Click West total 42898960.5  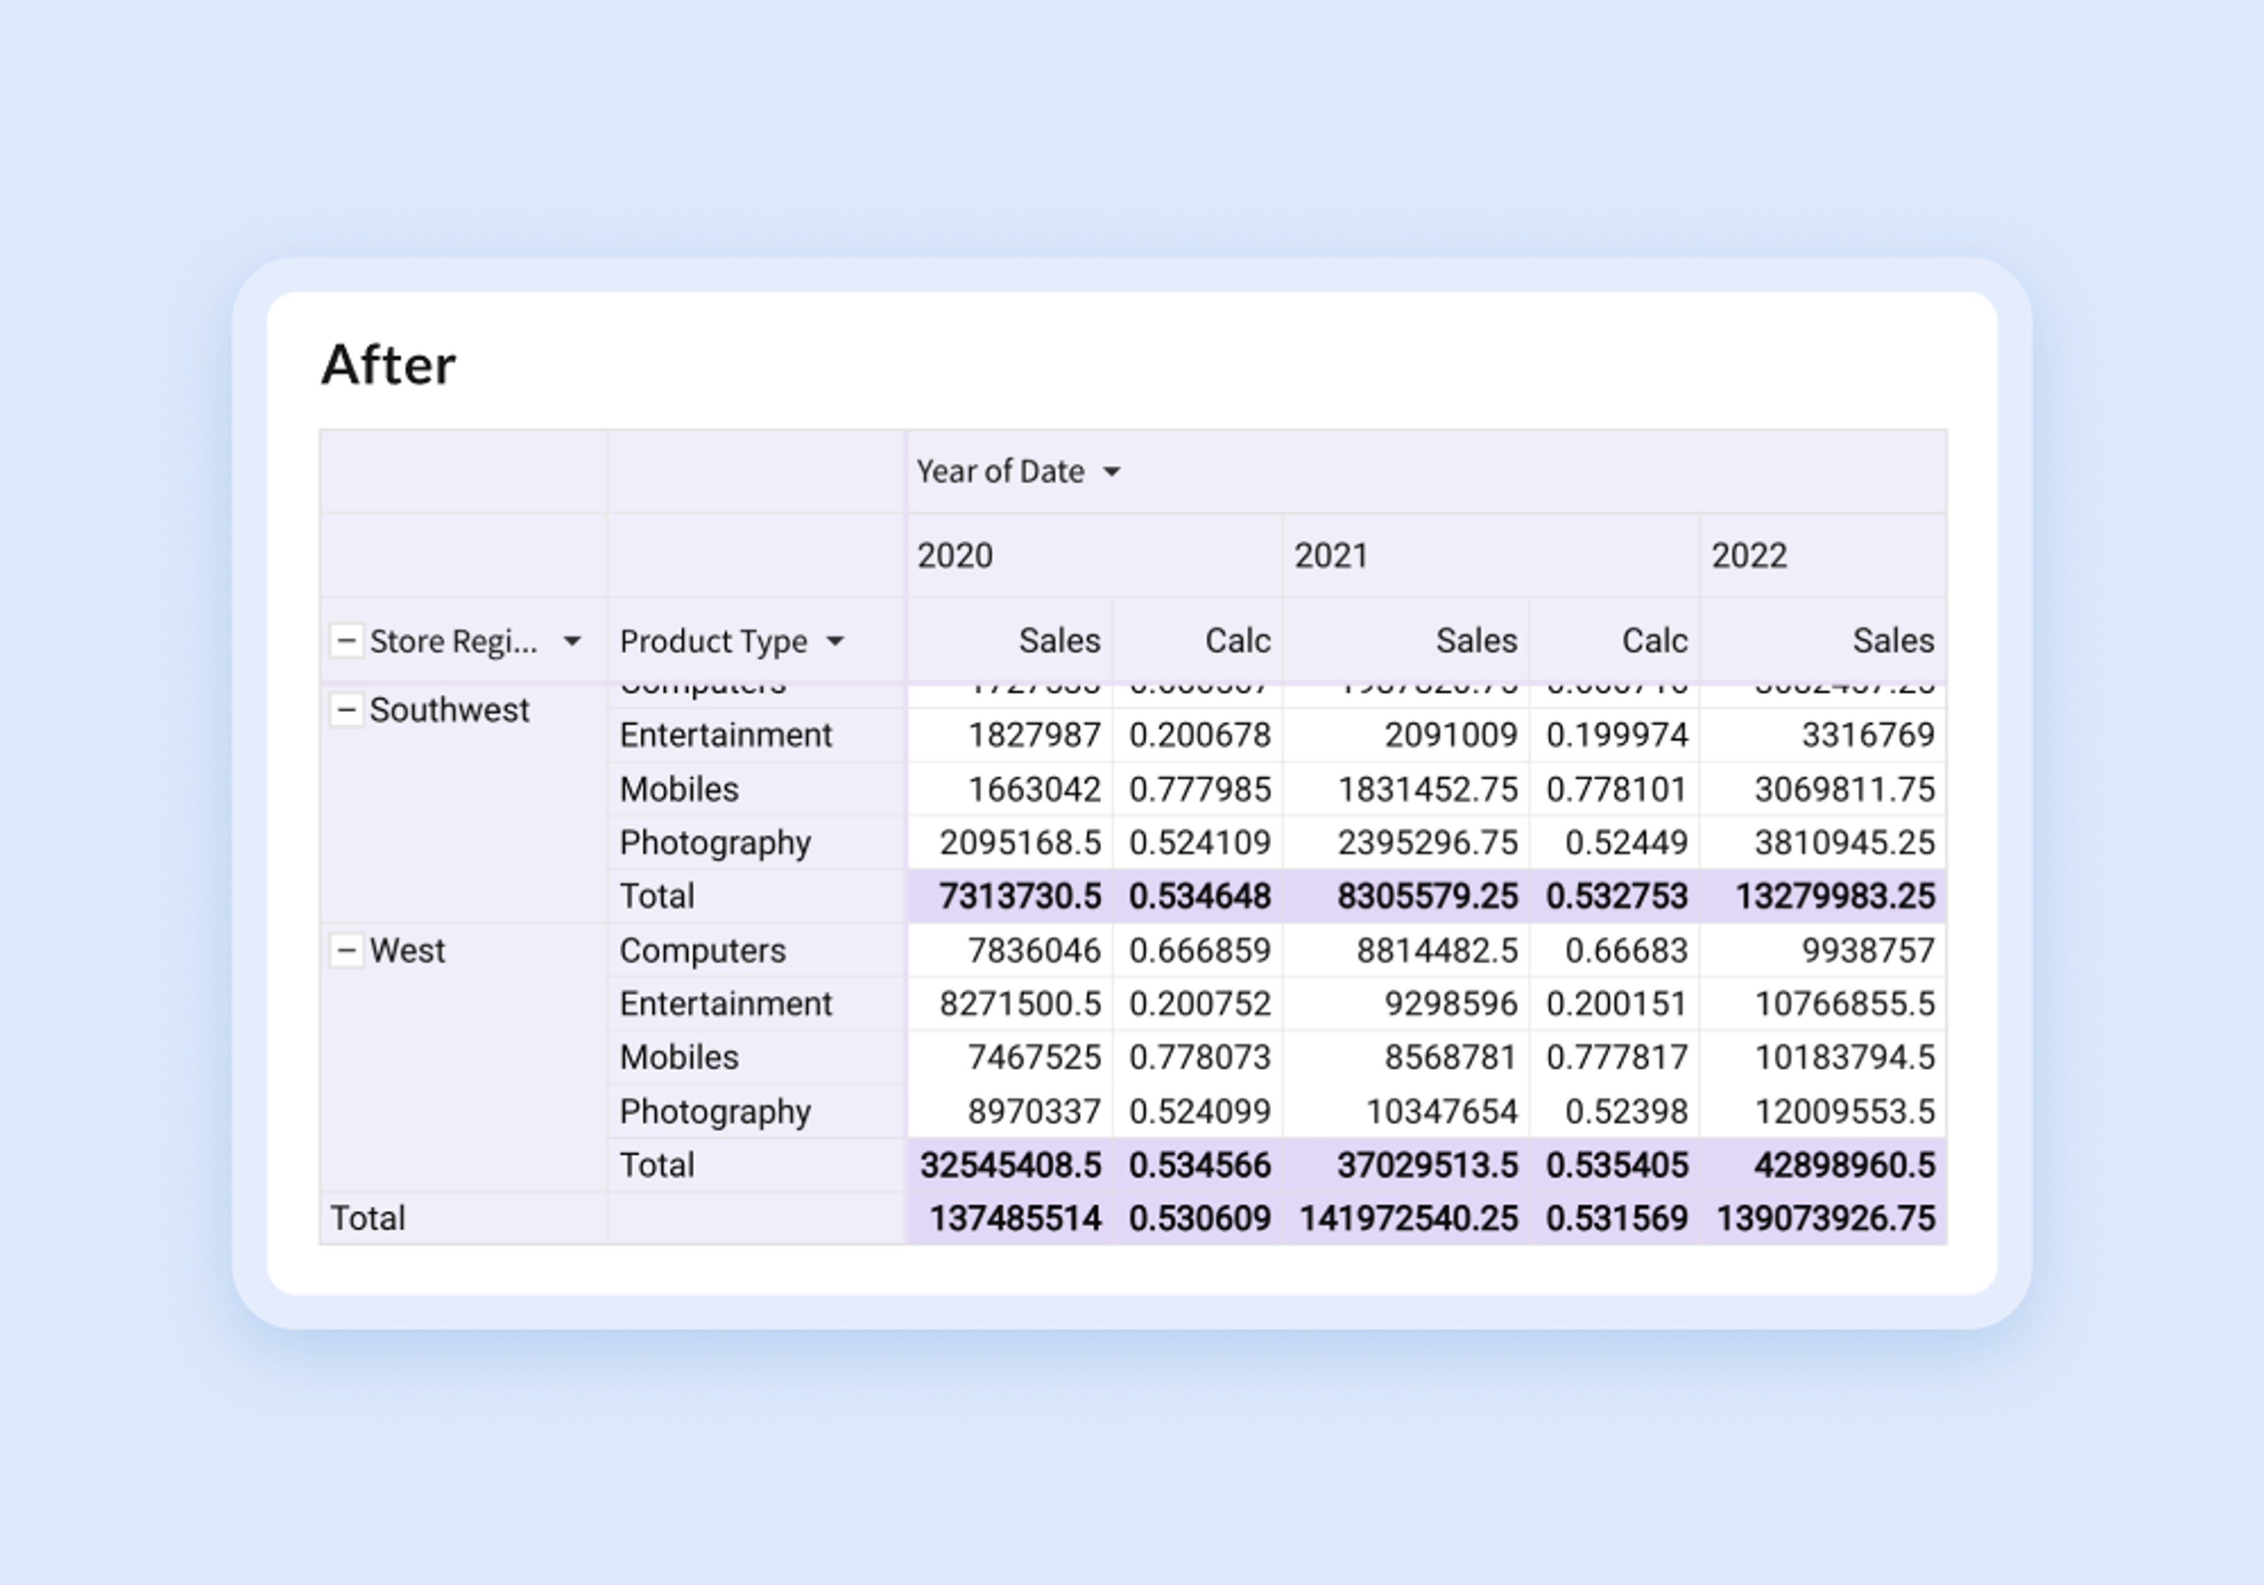(1844, 1165)
